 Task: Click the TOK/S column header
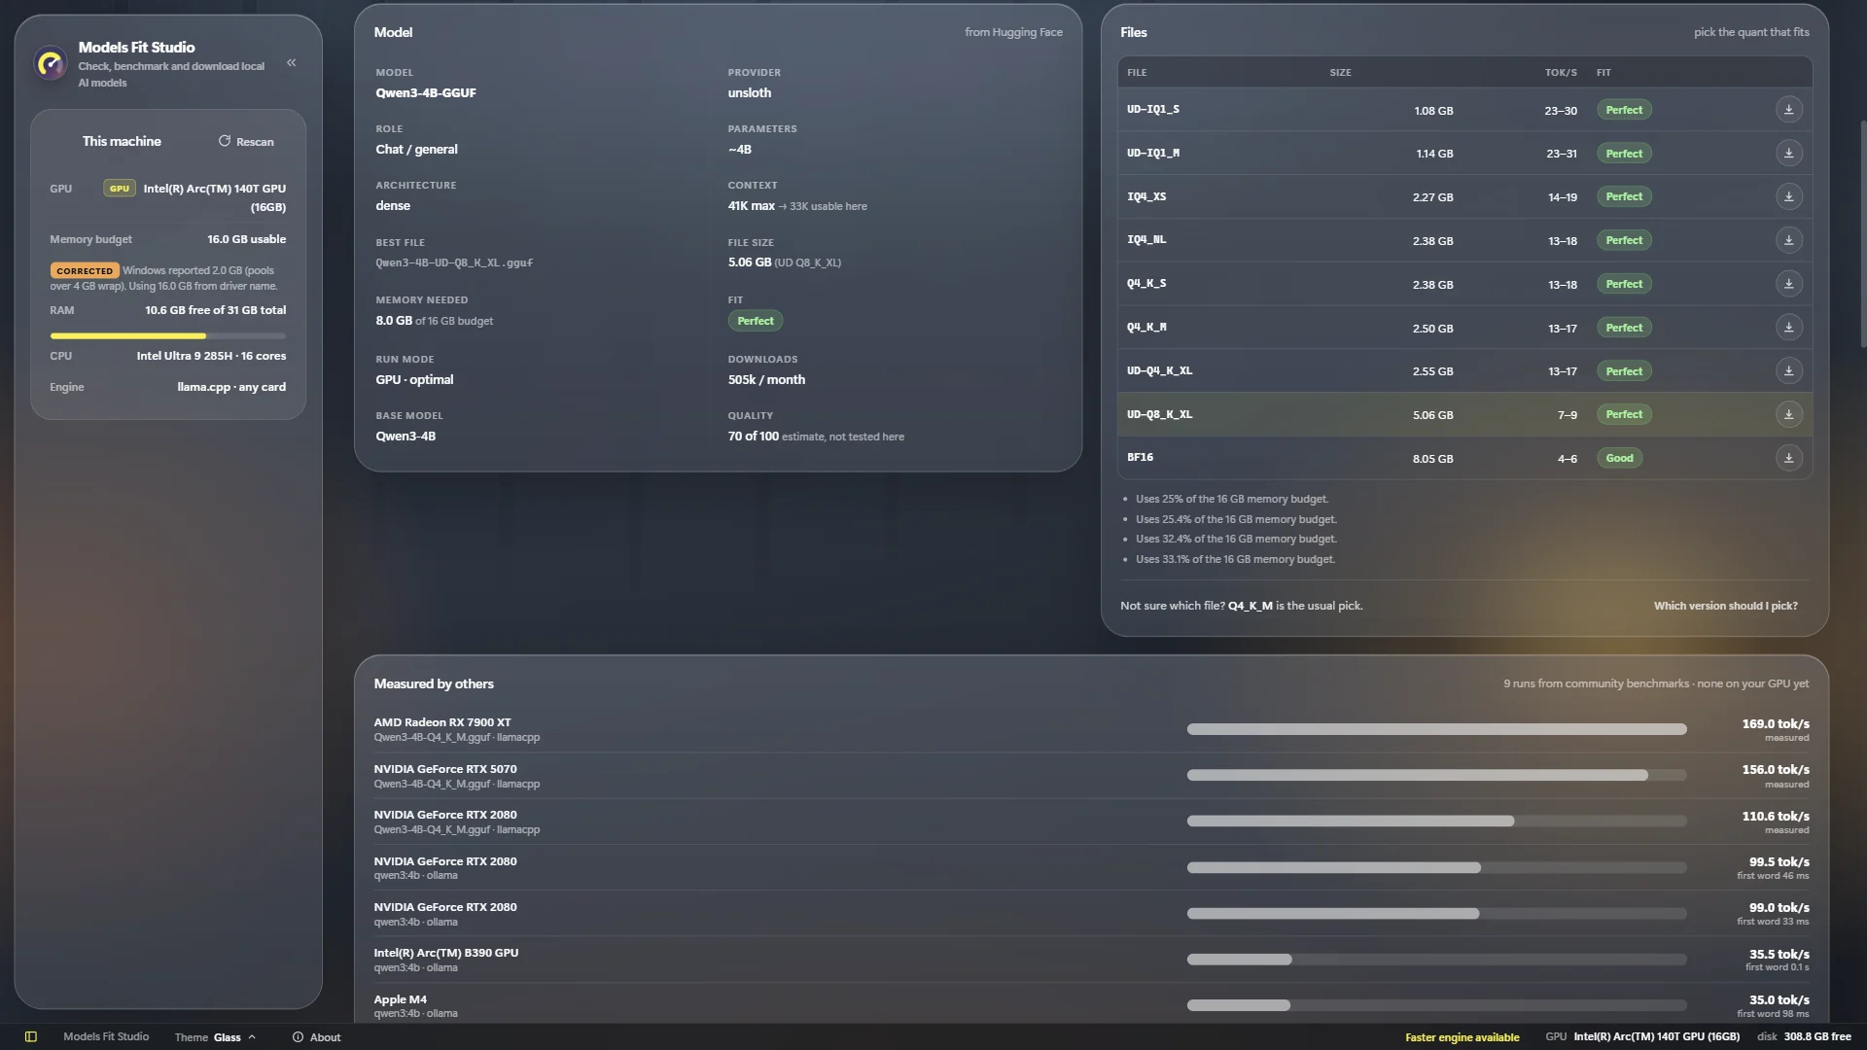click(1561, 73)
